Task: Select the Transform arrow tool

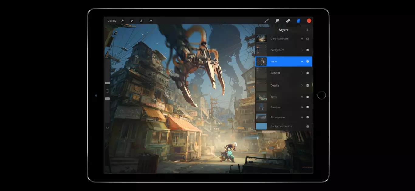Action: tap(151, 21)
